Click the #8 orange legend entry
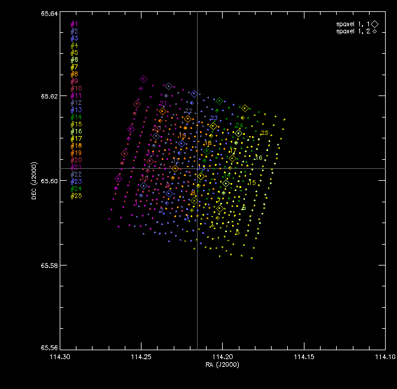 tap(74, 74)
